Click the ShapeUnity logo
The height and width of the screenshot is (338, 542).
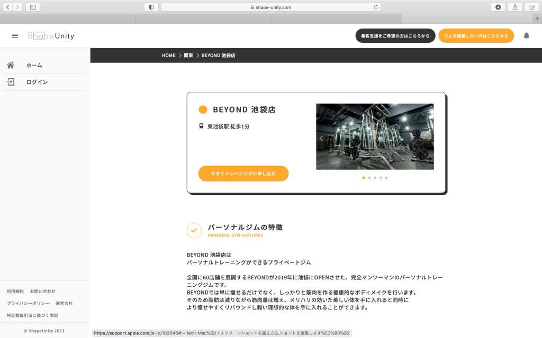click(x=51, y=35)
